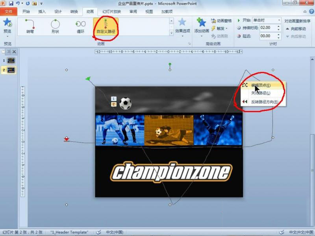The image size is (315, 236).
Task: Click the Save icon in quick access toolbar
Action: click(x=11, y=4)
